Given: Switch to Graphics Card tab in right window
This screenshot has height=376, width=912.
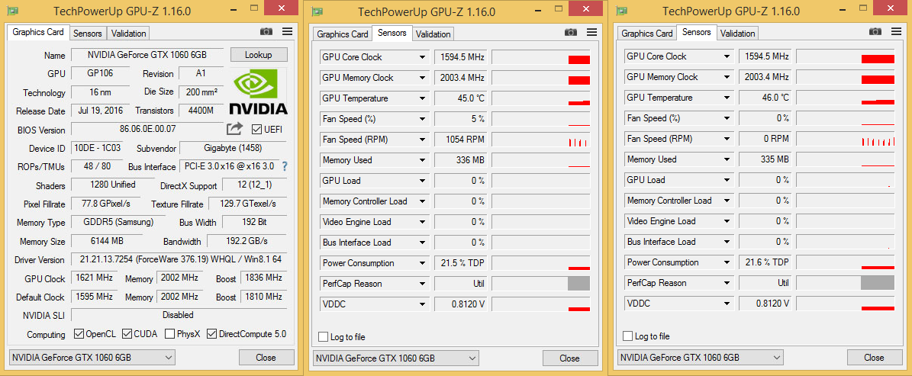Looking at the screenshot, I should coord(647,33).
